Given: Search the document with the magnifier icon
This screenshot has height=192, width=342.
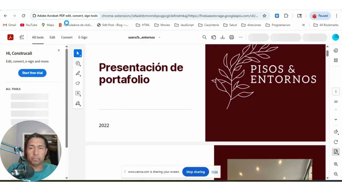Looking at the screenshot, I should [x=204, y=37].
